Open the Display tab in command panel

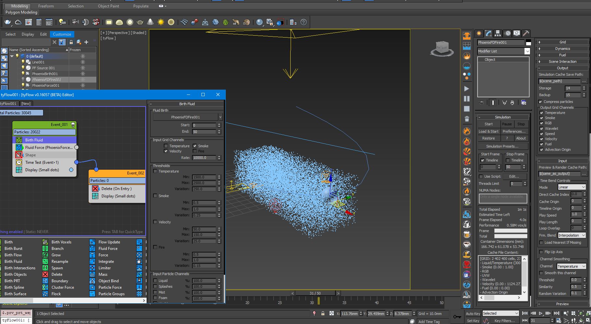(517, 33)
